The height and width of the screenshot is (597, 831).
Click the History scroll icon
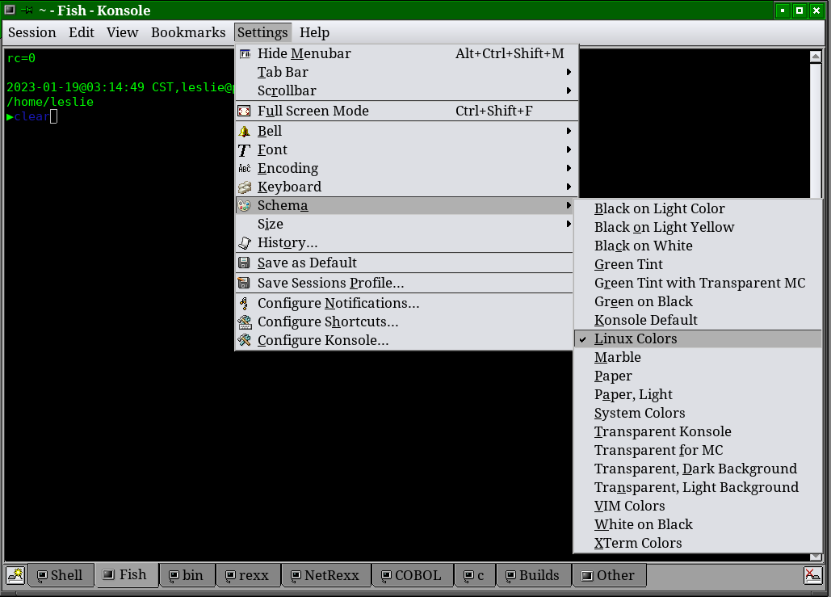click(x=245, y=243)
